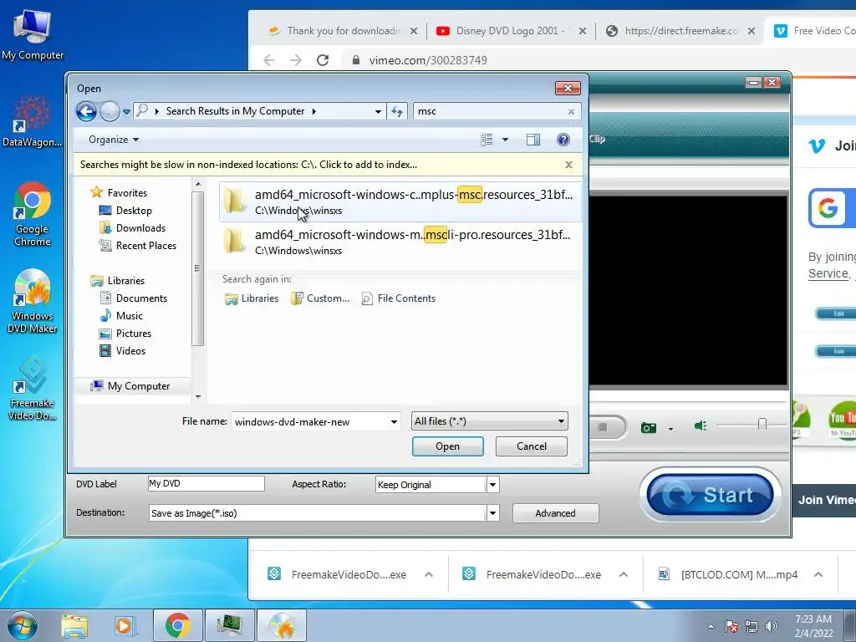Click the snapshot camera icon
The height and width of the screenshot is (642, 856).
coord(649,427)
